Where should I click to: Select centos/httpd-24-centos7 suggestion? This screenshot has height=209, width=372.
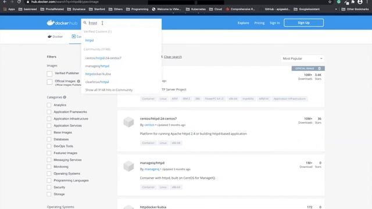103,58
